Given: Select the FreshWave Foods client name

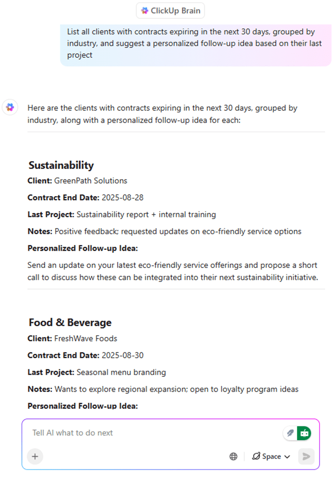Looking at the screenshot, I should pyautogui.click(x=85, y=338).
